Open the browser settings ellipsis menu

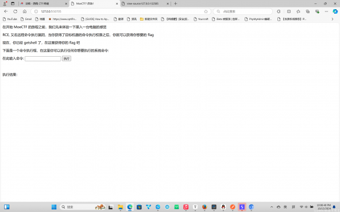click(x=326, y=11)
